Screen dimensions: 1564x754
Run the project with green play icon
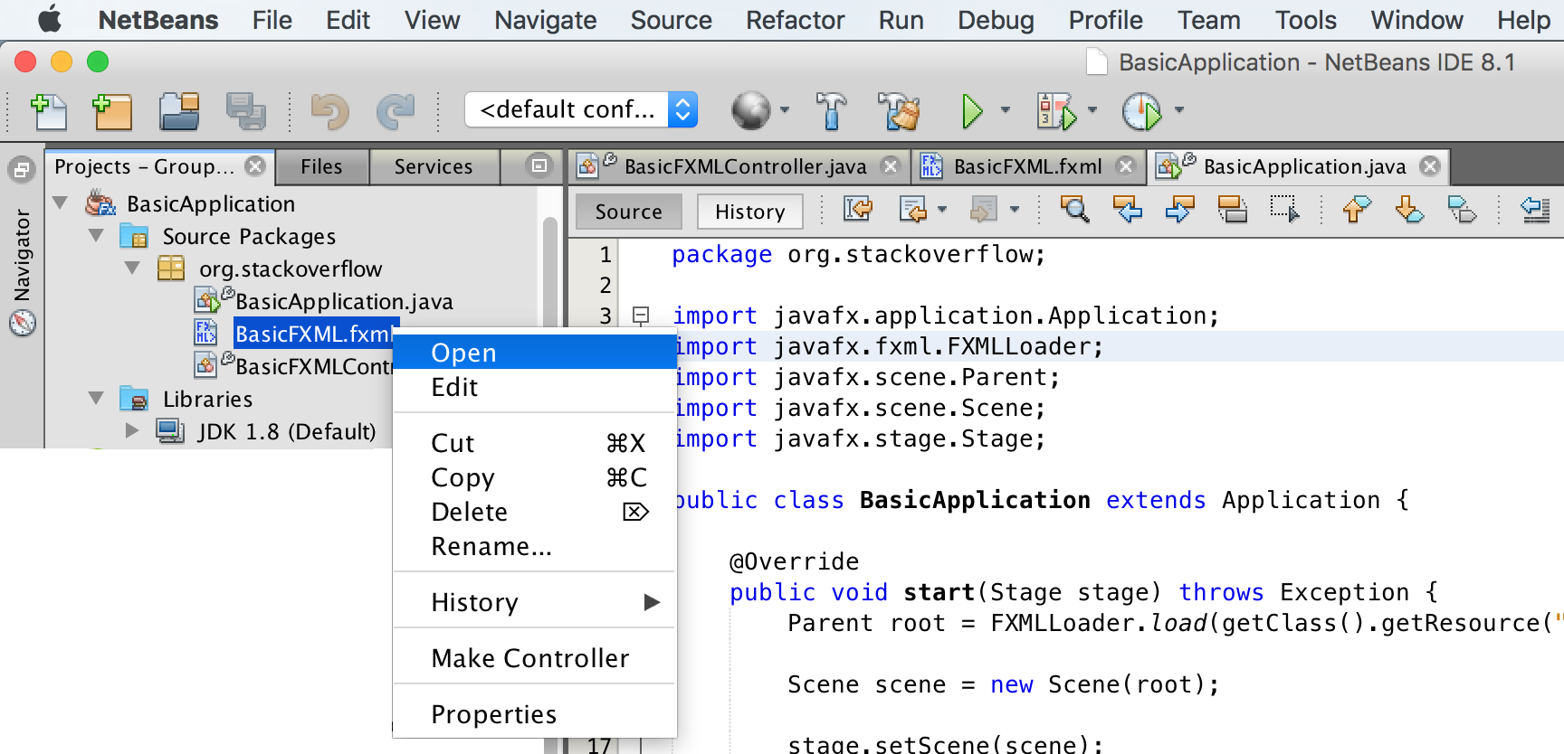pyautogui.click(x=972, y=111)
